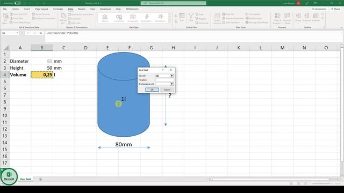Image resolution: width=344 pixels, height=193 pixels.
Task: Select the Currencies data type
Action: (x=119, y=18)
